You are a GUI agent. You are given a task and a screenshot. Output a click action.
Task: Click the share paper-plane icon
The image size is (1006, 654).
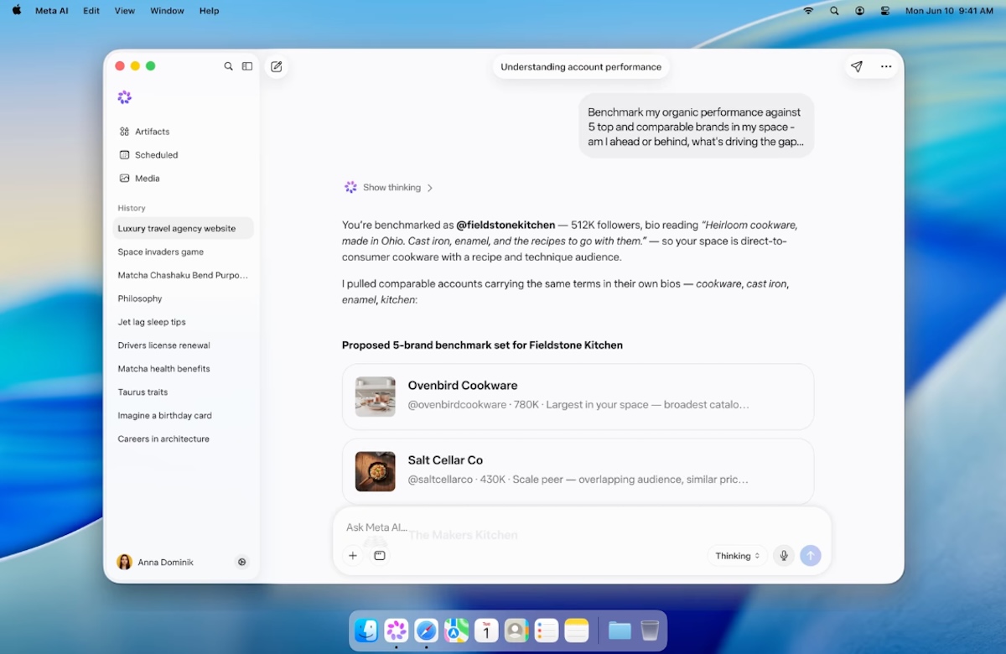[x=856, y=66]
